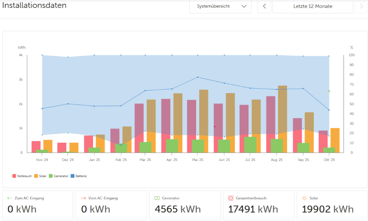Toggle Solar series in chart legend
The image size is (368, 221).
pyautogui.click(x=40, y=176)
